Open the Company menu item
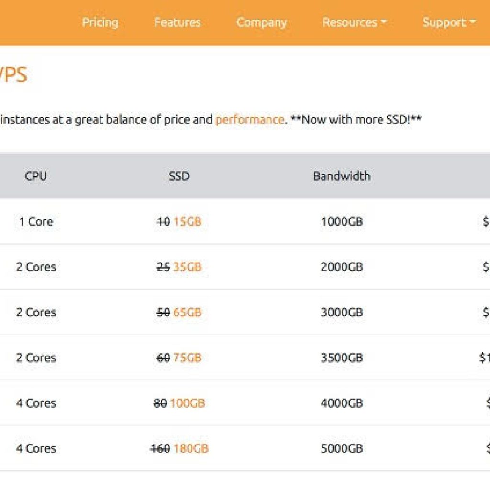490x490 pixels. pos(262,23)
